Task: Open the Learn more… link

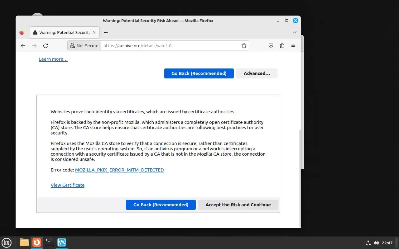Action: pyautogui.click(x=53, y=59)
